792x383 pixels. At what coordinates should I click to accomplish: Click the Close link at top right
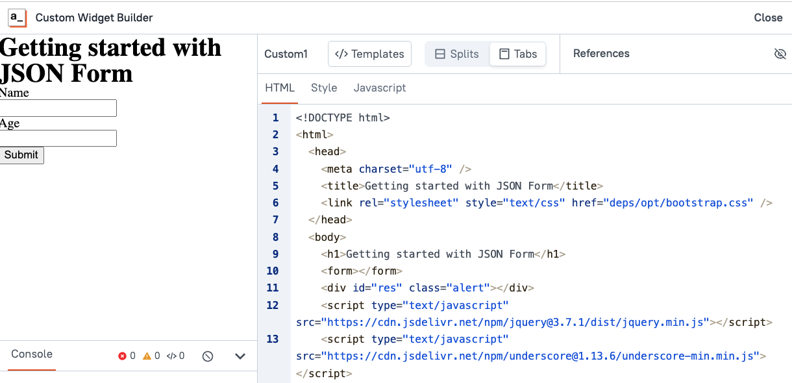pos(768,18)
